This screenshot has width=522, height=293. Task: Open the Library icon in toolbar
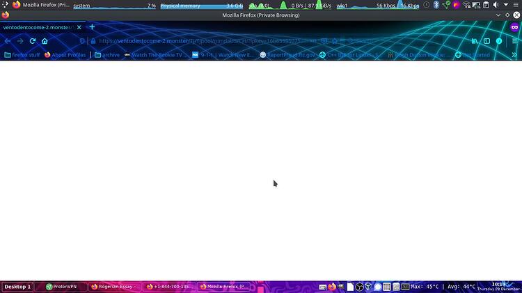(475, 41)
